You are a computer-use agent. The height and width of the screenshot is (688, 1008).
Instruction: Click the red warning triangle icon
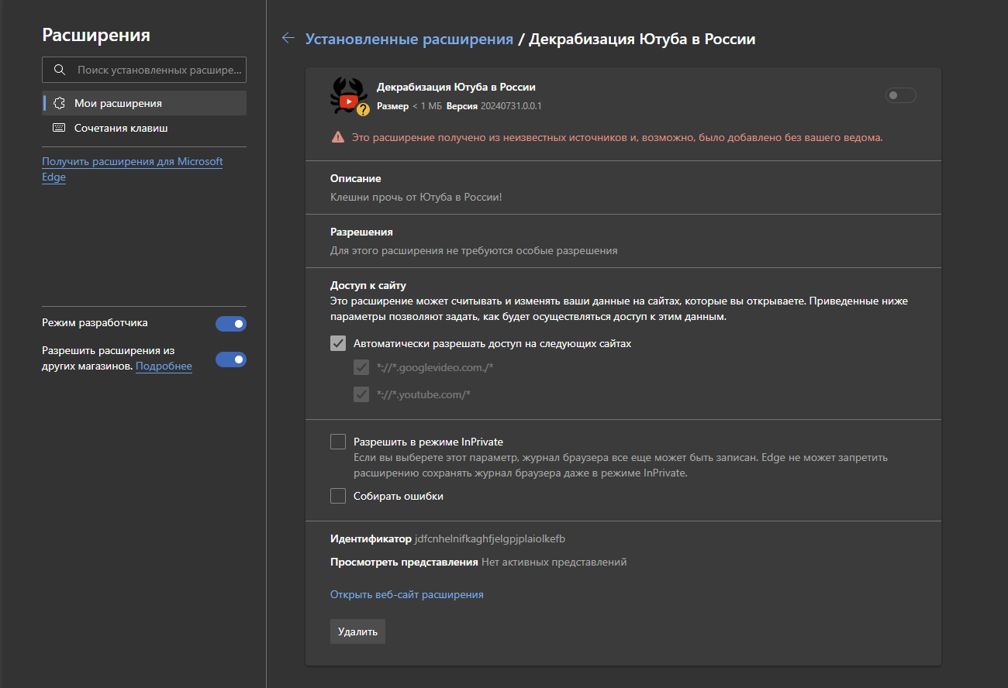(337, 137)
